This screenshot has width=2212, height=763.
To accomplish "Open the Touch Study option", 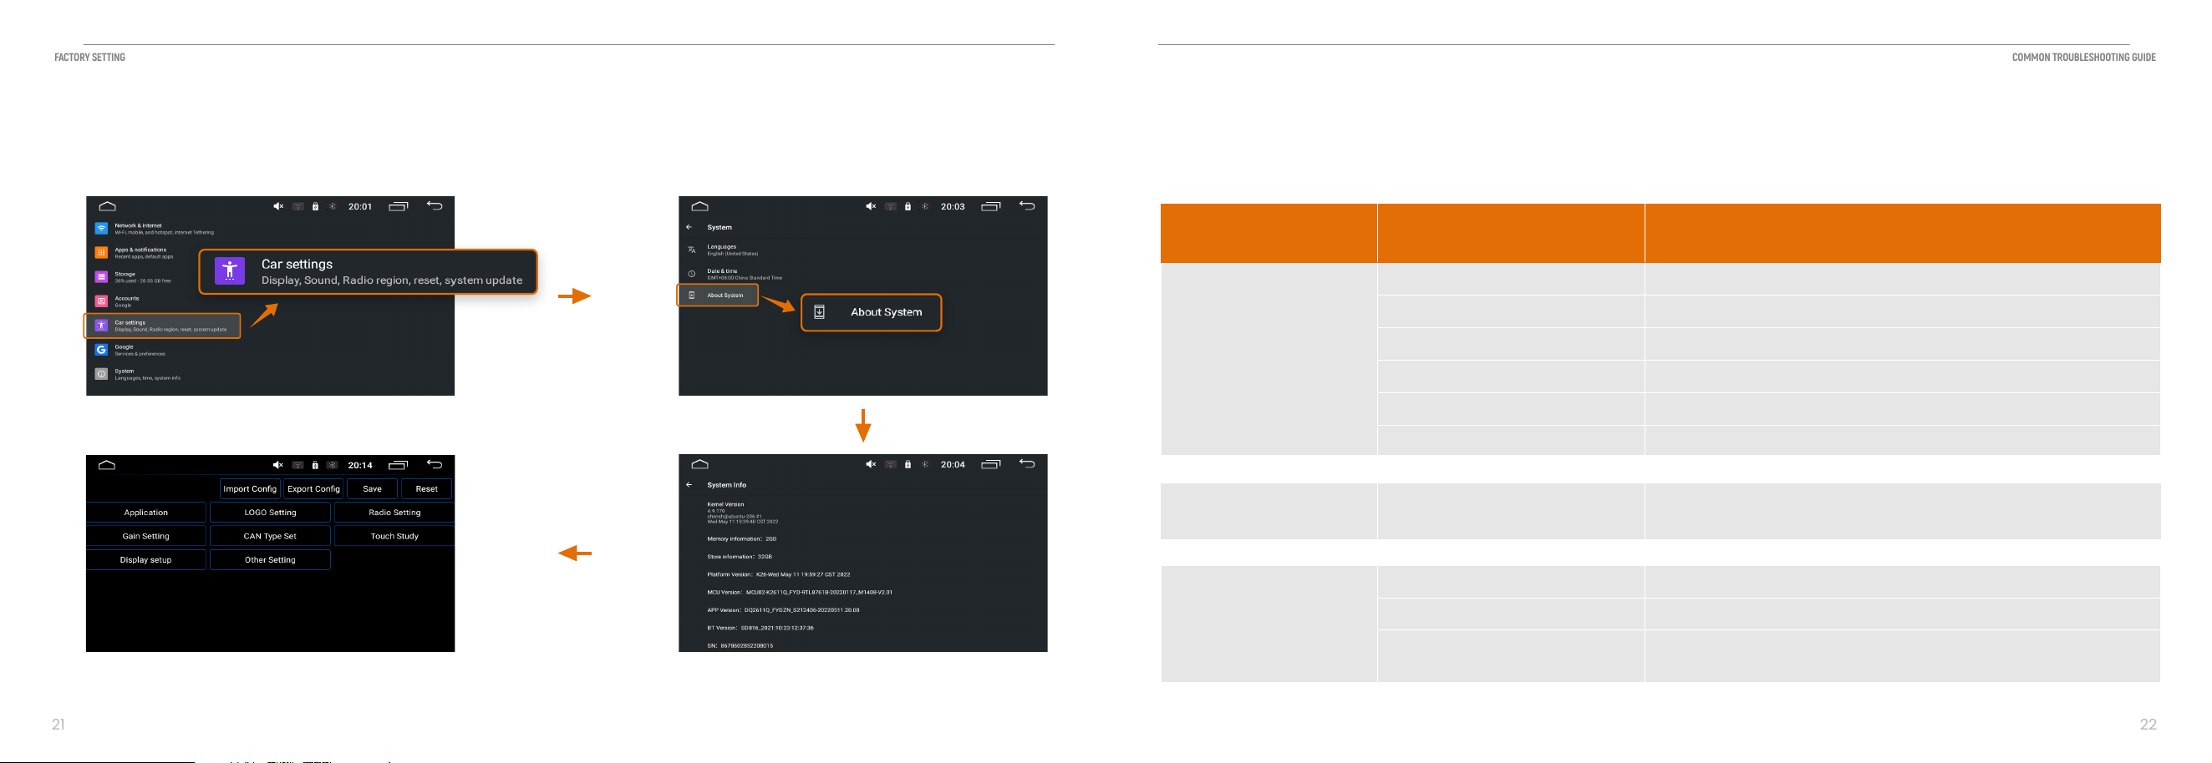I will coord(394,537).
